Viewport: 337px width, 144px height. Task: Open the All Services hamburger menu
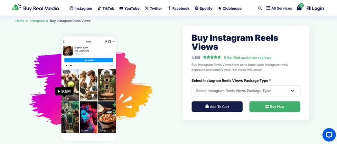[279, 8]
